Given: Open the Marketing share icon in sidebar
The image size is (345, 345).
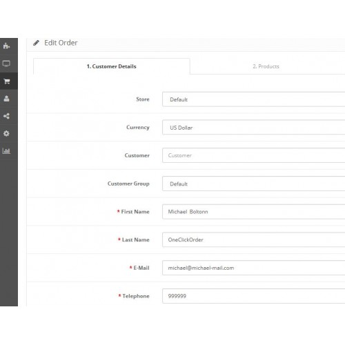Looking at the screenshot, I should pos(6,116).
